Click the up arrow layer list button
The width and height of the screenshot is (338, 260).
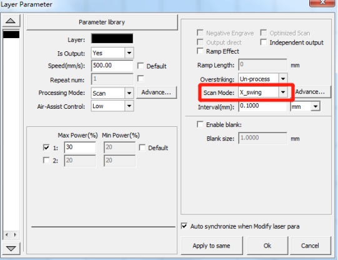11,21
